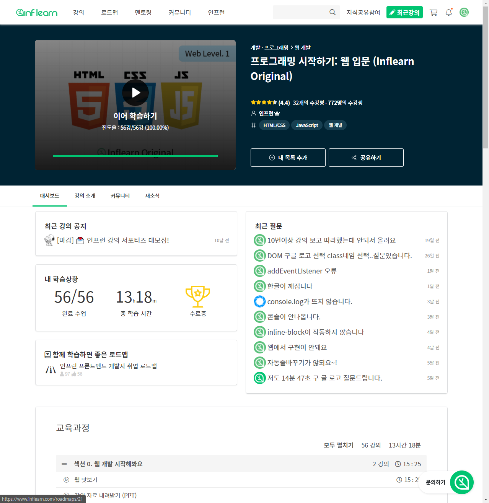Click the star rating icons
The image size is (489, 503).
(x=264, y=103)
